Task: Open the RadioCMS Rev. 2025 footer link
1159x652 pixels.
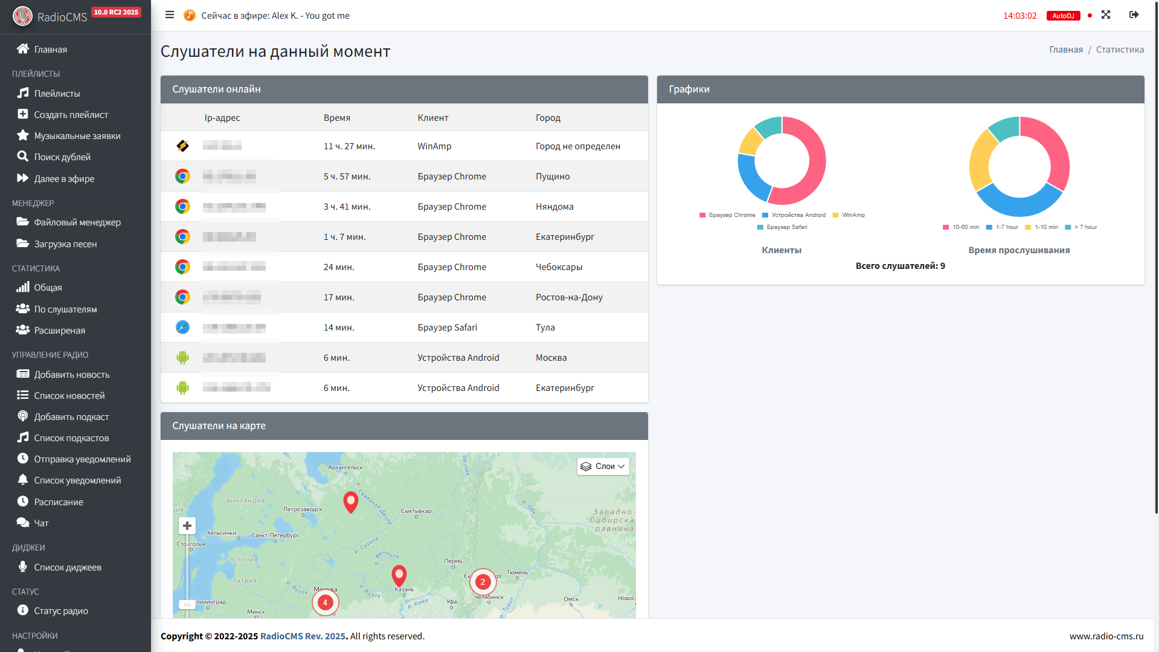Action: coord(303,636)
